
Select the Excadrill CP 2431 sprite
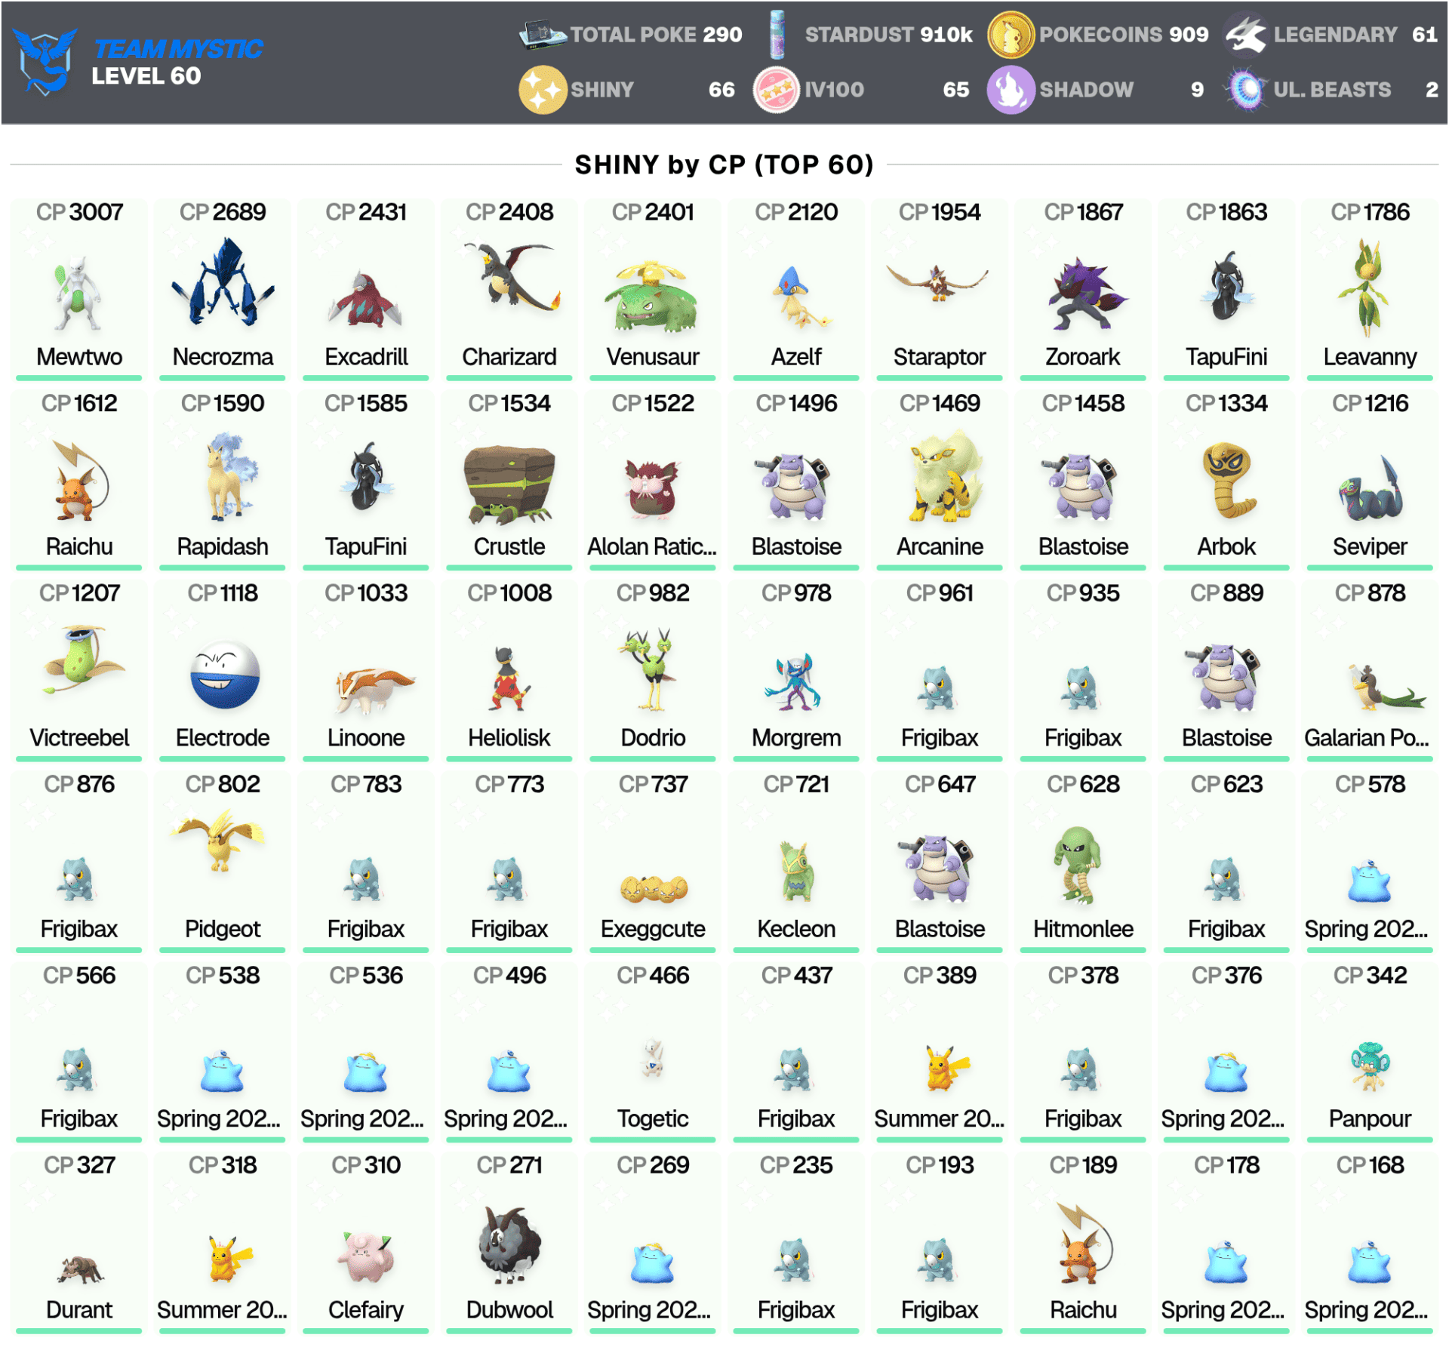[x=365, y=298]
